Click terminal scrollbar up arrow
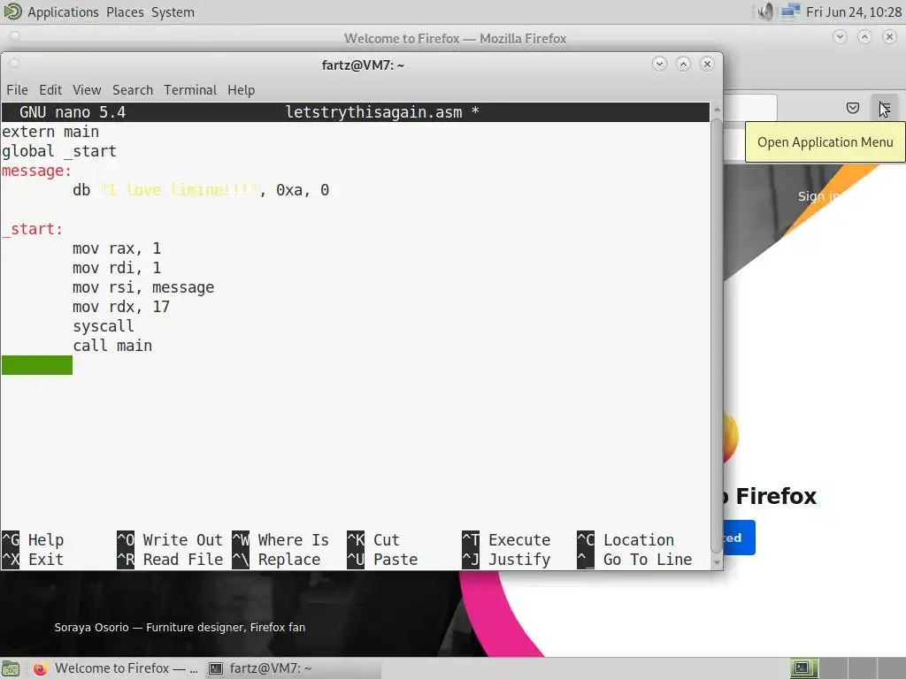Screen dimensions: 906x679 coord(717,109)
